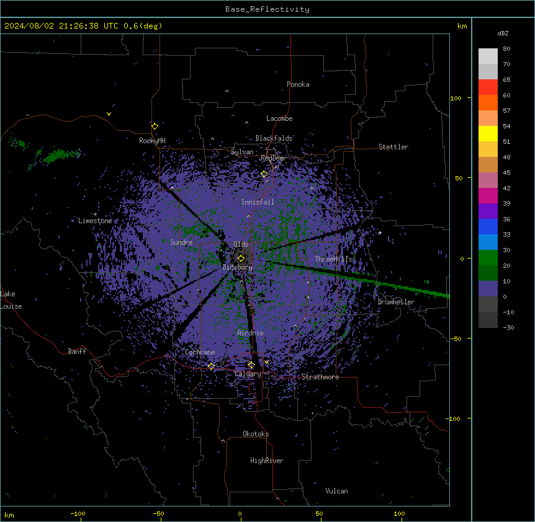The image size is (535, 522).
Task: Click the Okotoks label
Action: tap(256, 434)
